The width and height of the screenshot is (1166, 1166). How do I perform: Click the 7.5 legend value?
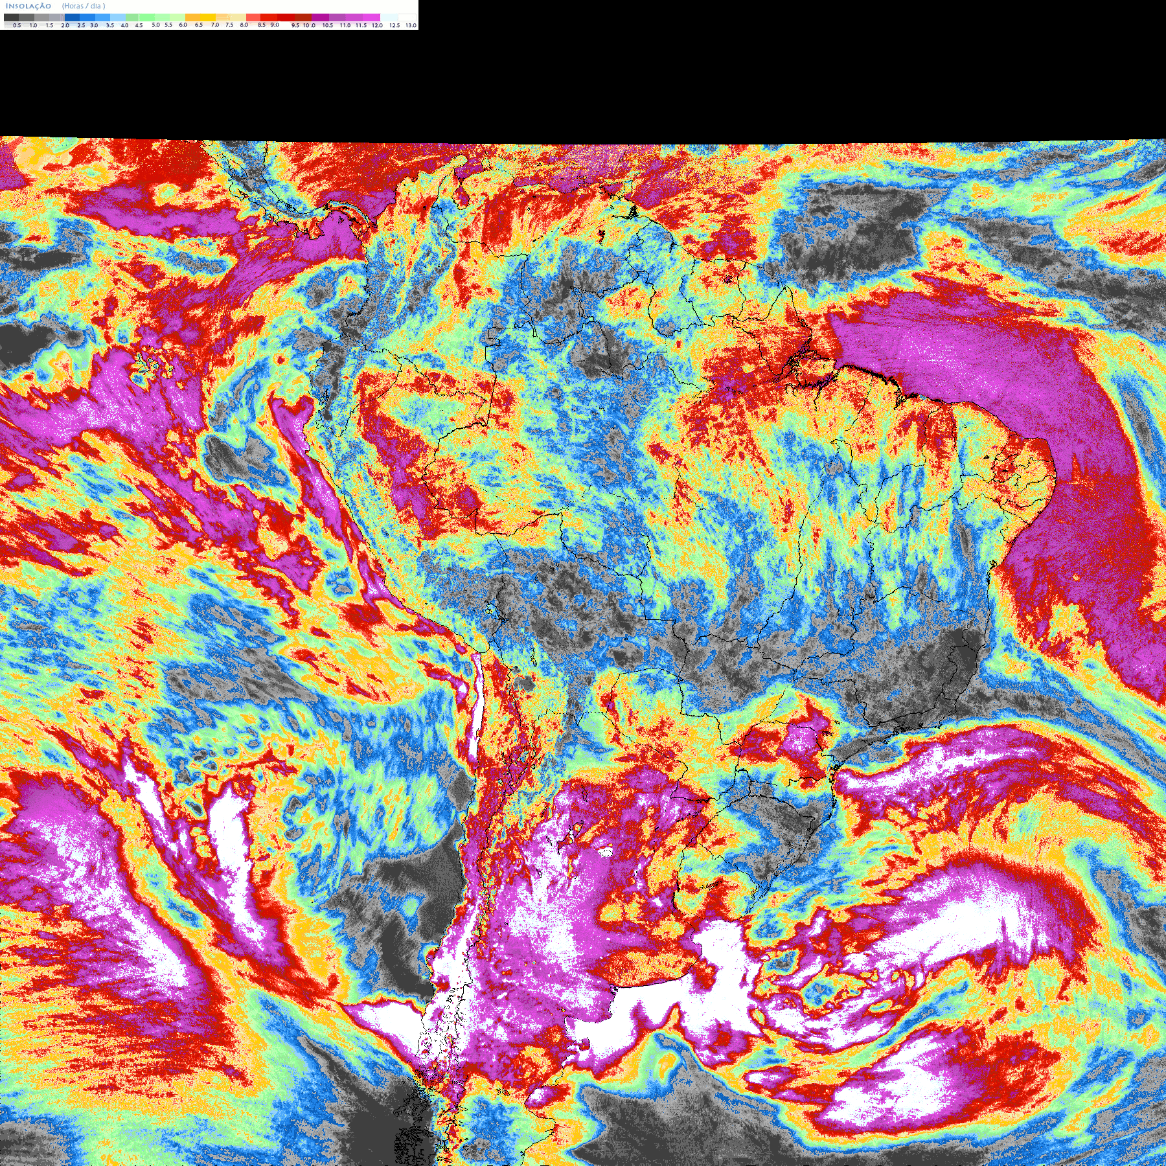[x=229, y=25]
